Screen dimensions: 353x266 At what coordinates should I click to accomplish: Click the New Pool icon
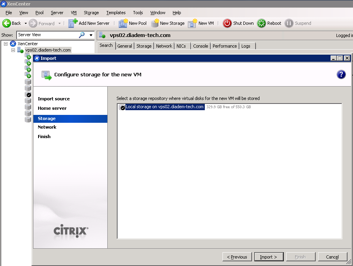pyautogui.click(x=123, y=23)
